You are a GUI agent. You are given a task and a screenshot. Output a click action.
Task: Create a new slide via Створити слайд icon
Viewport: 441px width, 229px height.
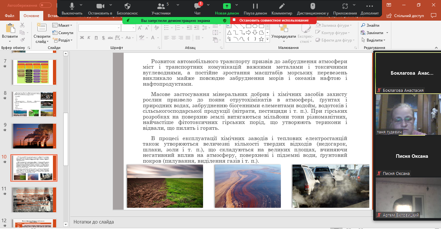pos(42,28)
